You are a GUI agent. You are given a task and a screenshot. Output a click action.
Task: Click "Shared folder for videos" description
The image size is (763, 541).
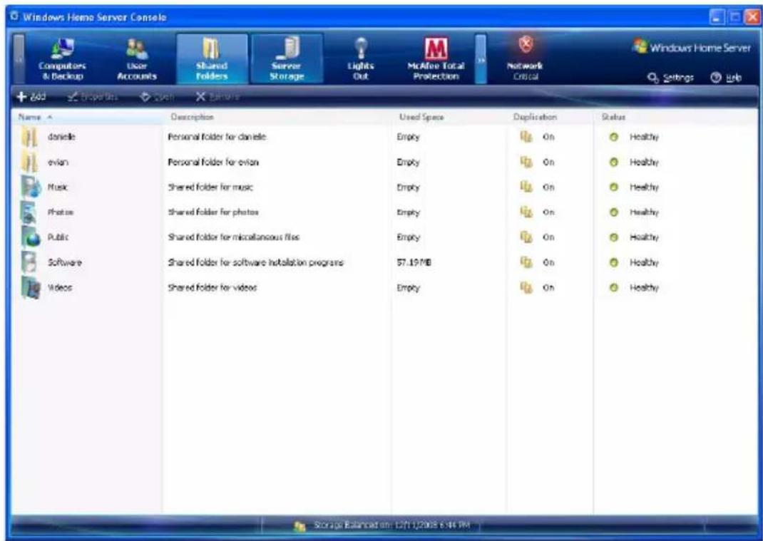tap(212, 287)
